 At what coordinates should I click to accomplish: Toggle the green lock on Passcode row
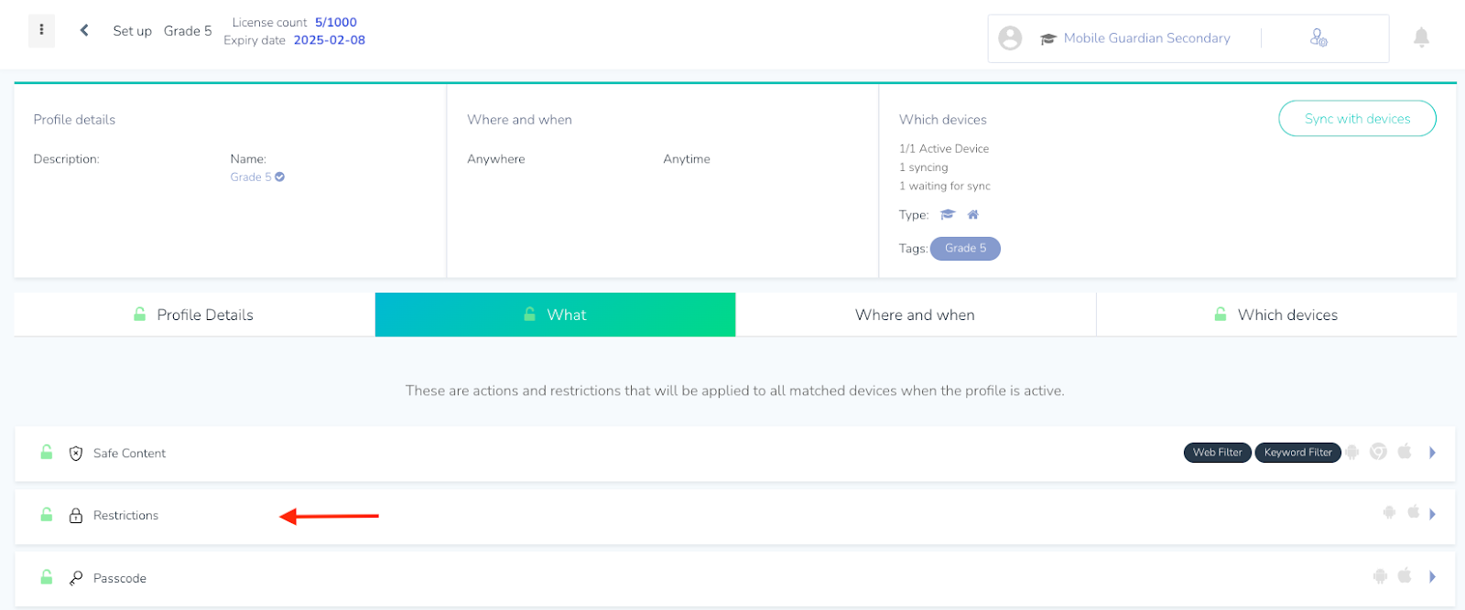(47, 577)
